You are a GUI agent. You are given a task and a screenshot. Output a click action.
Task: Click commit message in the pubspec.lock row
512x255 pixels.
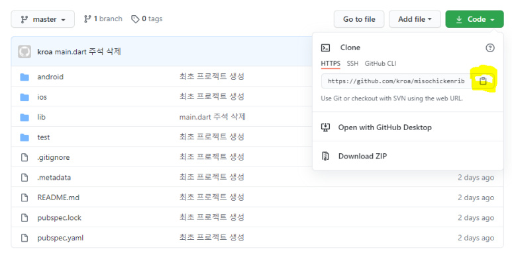pos(211,217)
